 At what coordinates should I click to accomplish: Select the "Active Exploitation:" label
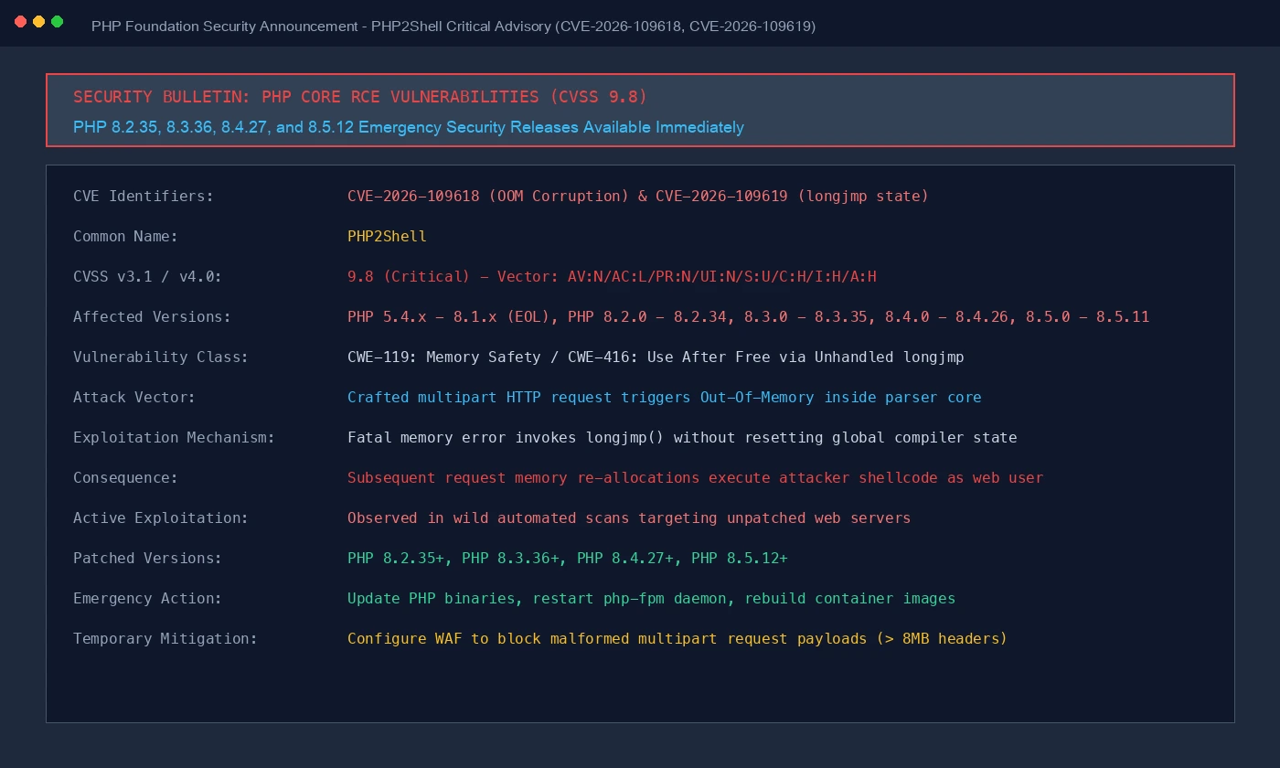coord(161,517)
